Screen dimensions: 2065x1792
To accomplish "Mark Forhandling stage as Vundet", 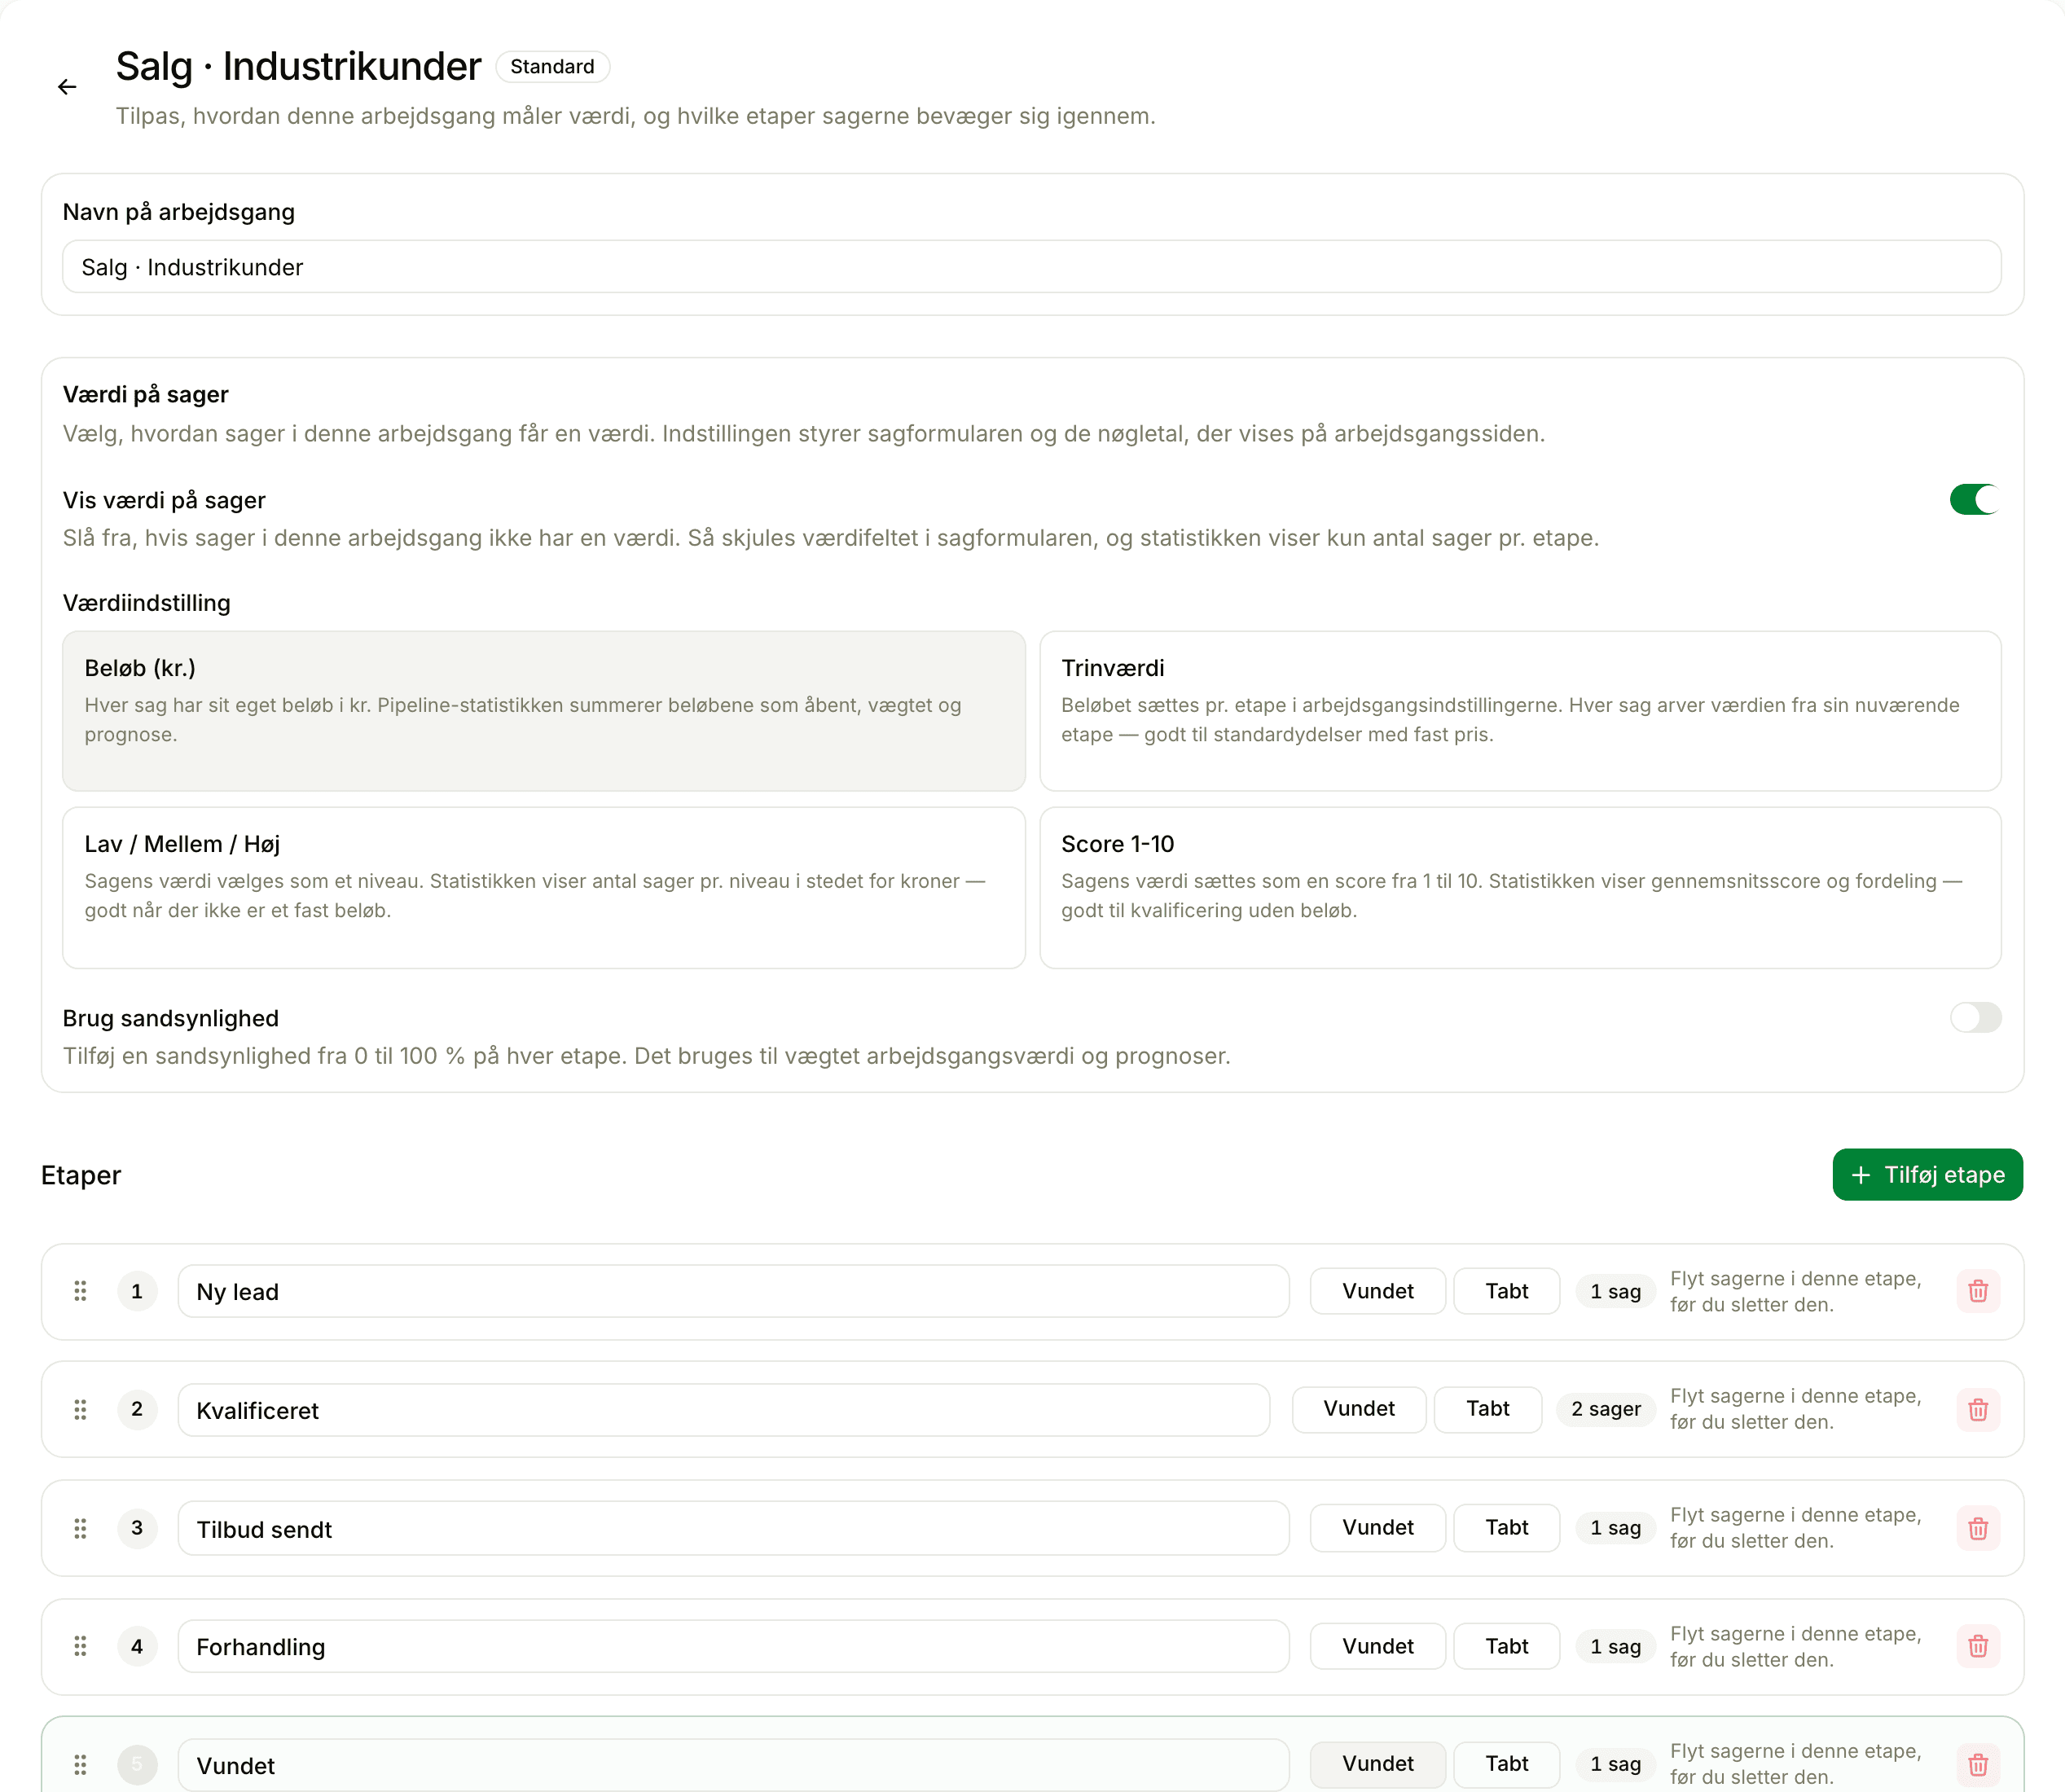I will pos(1377,1646).
